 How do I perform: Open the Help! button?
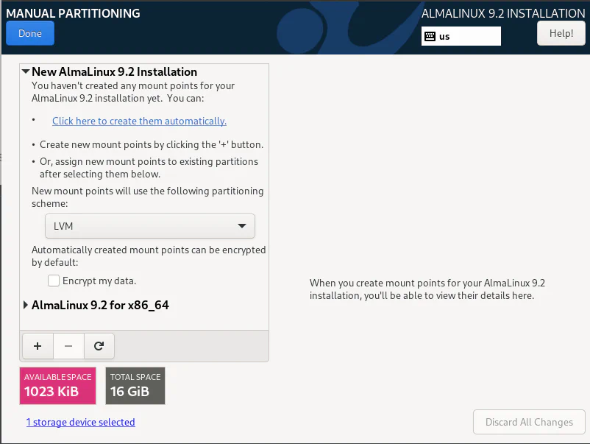click(x=561, y=33)
